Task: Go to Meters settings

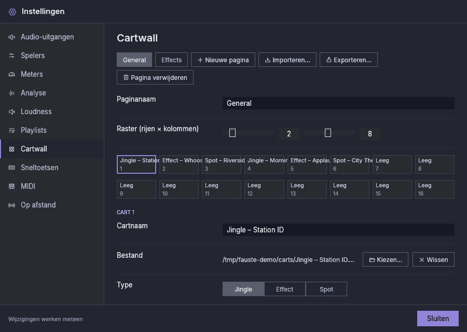Action: (x=52, y=74)
